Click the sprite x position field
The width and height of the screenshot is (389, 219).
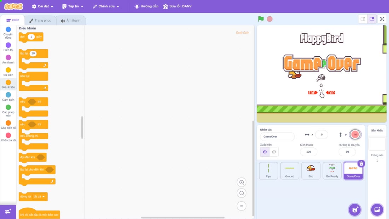pos(321,134)
